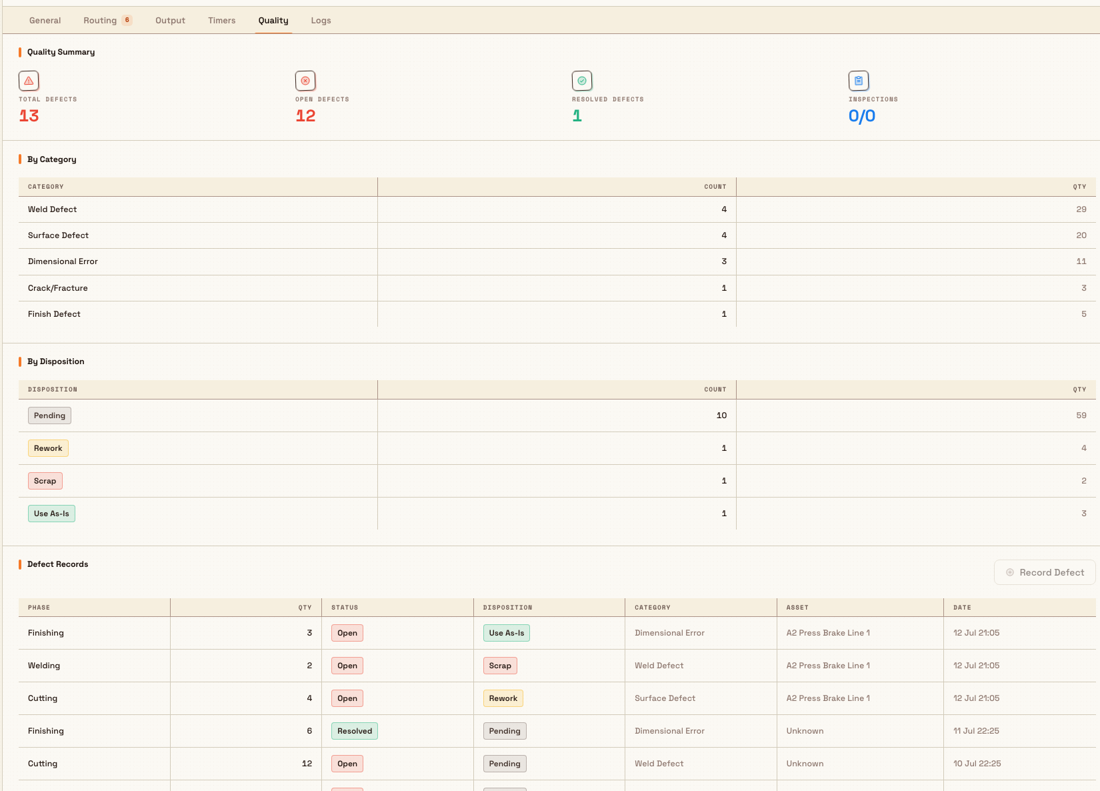Switch to the Timers tab
Viewport: 1100px width, 791px height.
(222, 21)
